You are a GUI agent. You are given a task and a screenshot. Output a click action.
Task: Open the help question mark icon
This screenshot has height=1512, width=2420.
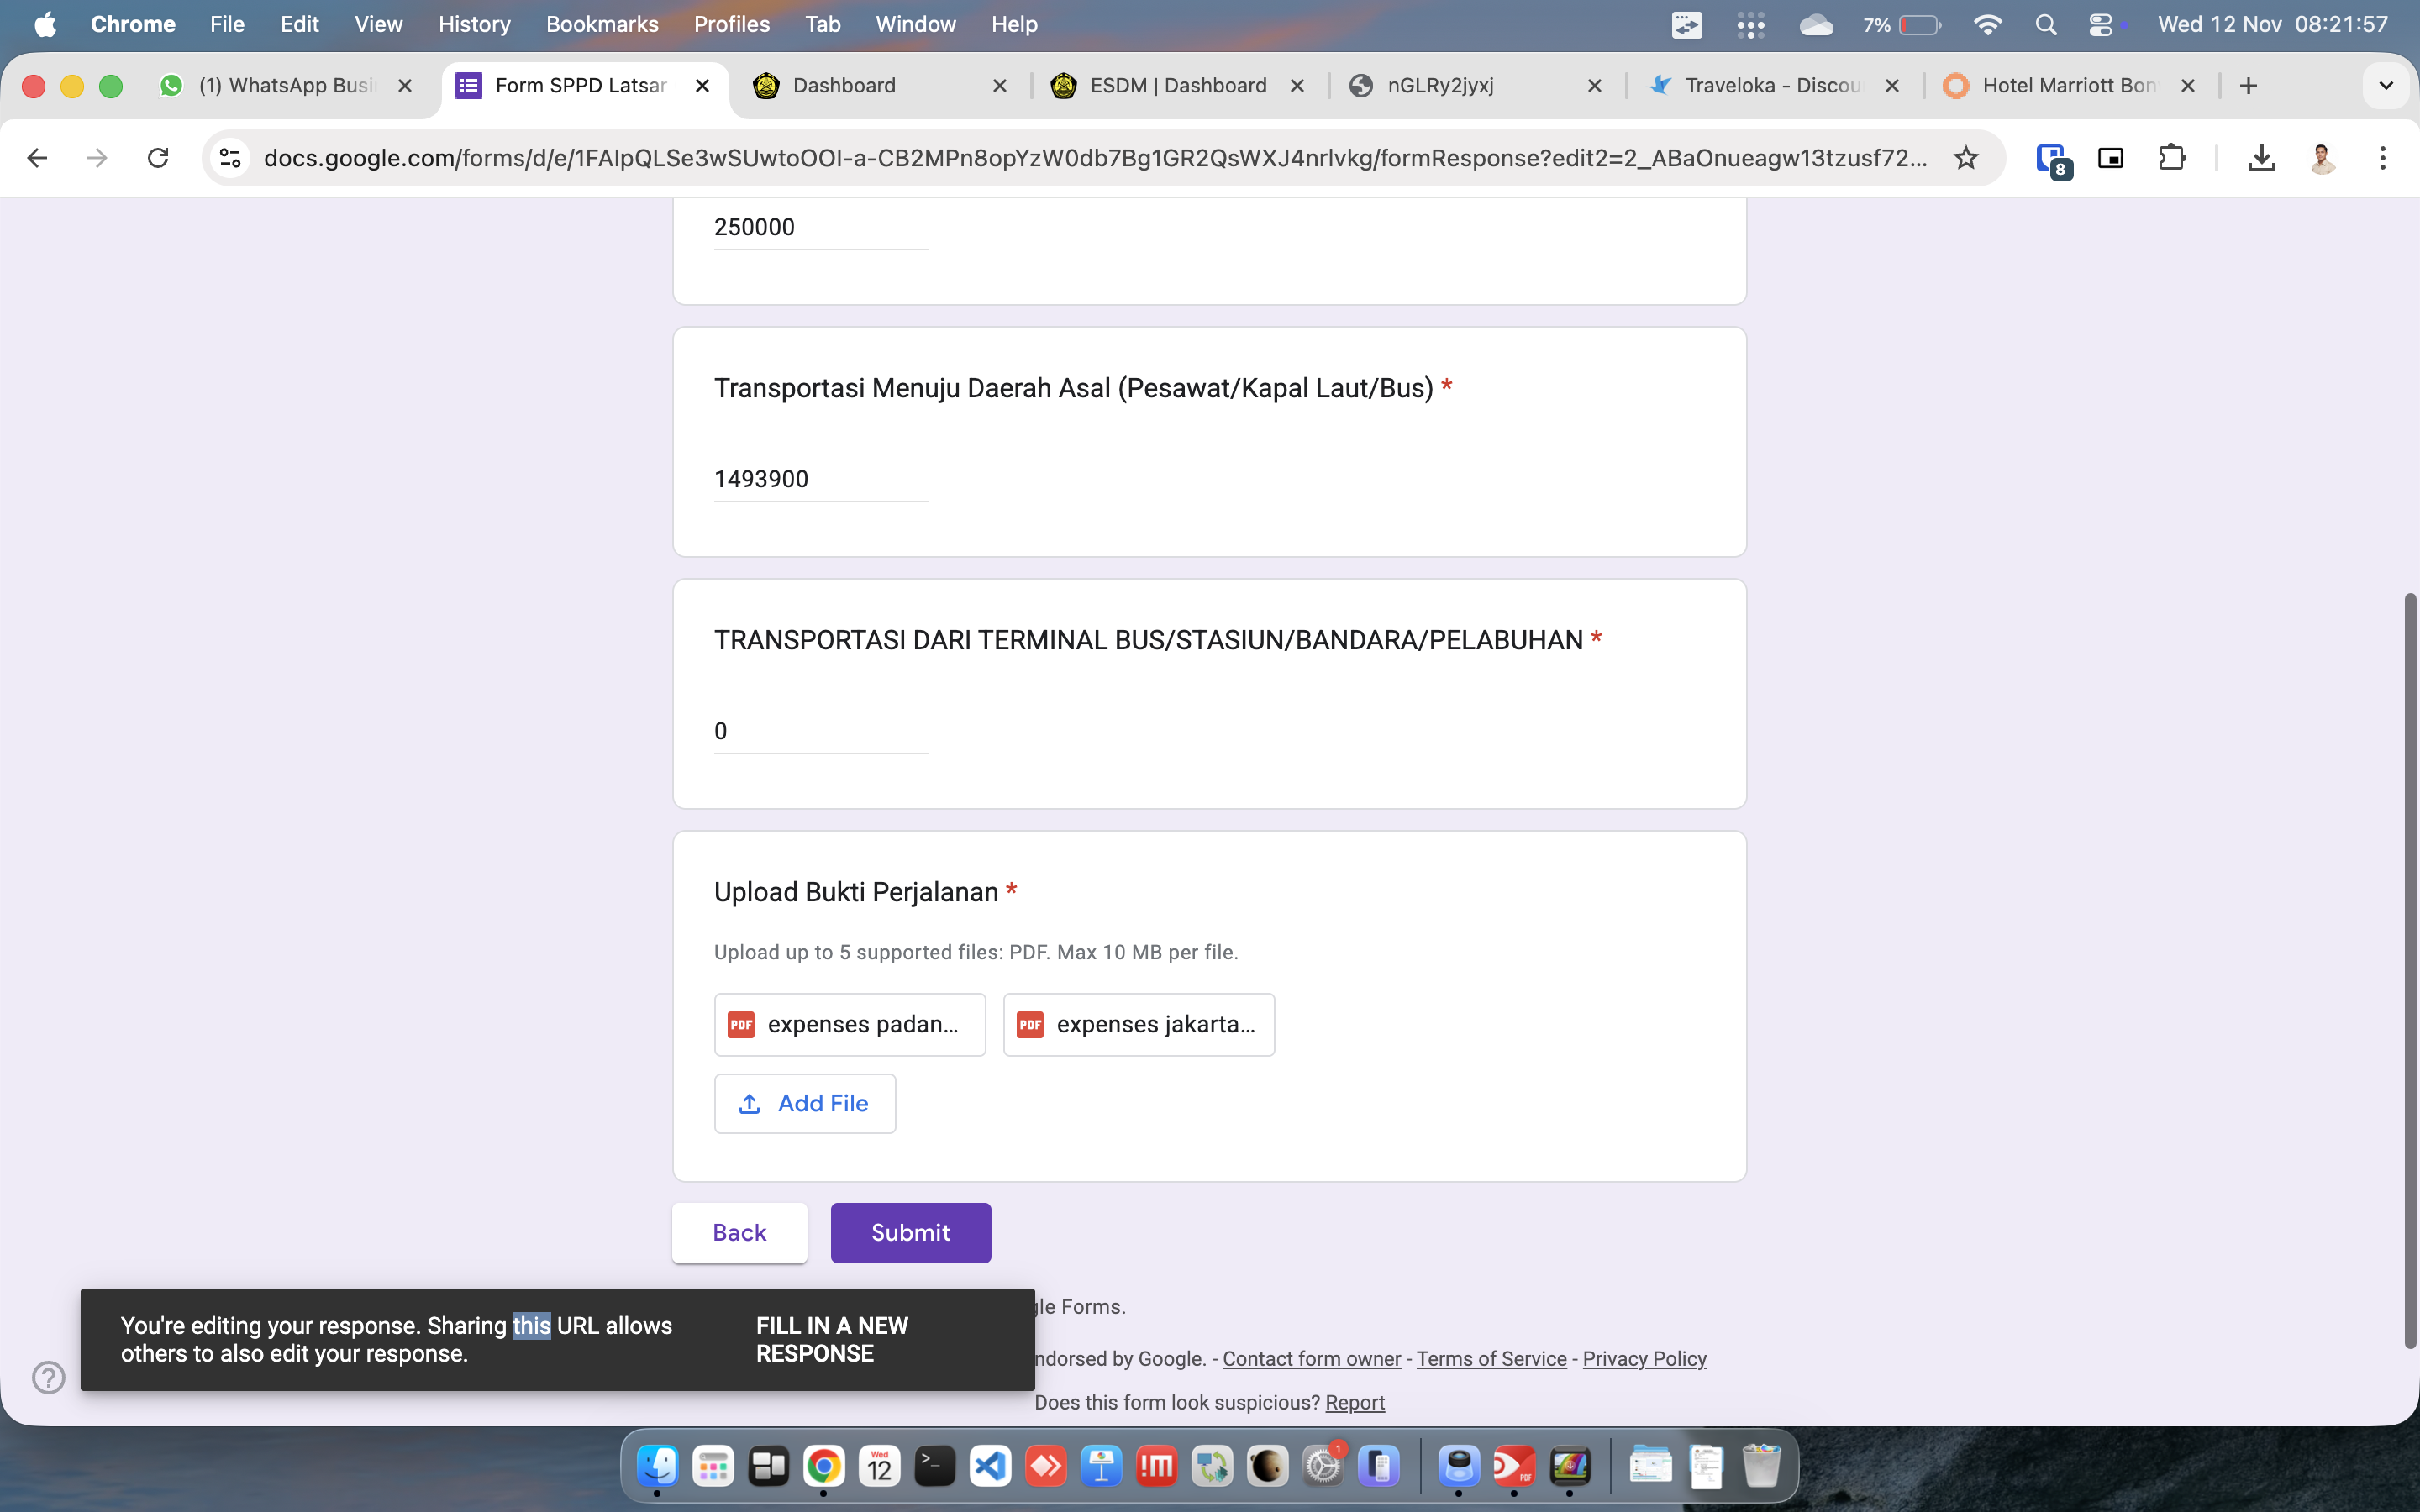pos(48,1377)
